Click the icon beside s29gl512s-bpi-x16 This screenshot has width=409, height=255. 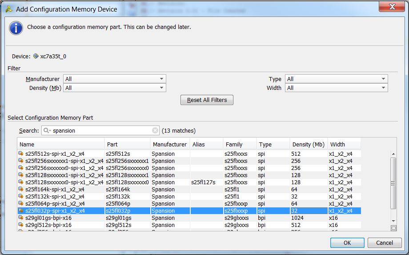[x=21, y=224]
